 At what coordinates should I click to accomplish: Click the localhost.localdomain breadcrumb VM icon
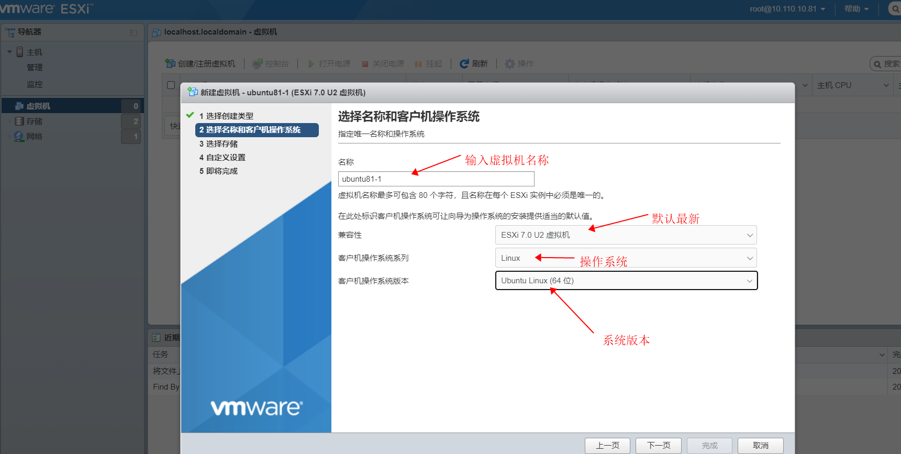coord(156,32)
